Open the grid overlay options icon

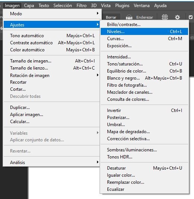[165, 17]
